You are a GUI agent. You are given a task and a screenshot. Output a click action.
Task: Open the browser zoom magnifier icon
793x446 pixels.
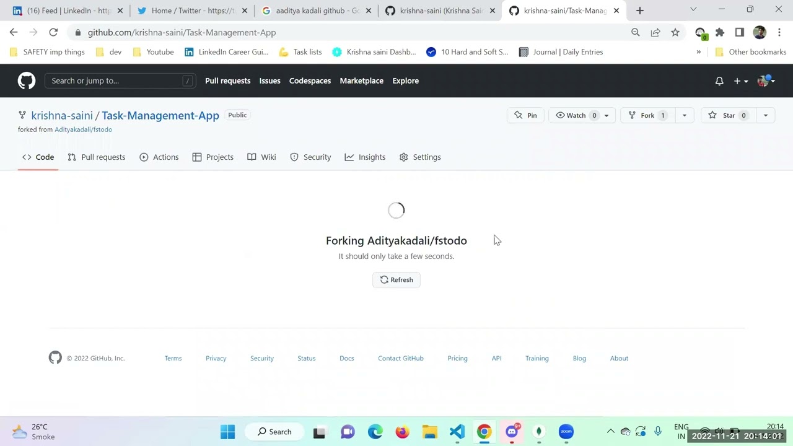click(x=636, y=32)
